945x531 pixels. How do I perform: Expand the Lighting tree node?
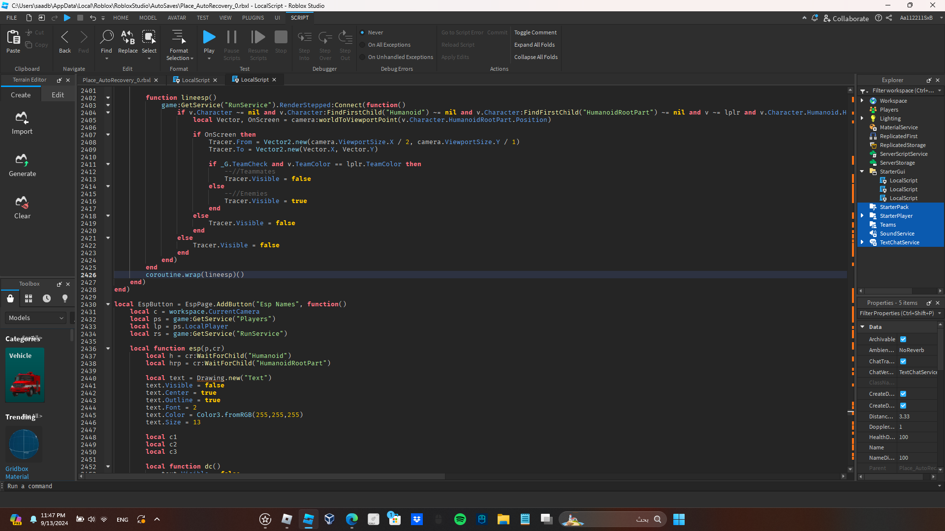coord(862,118)
